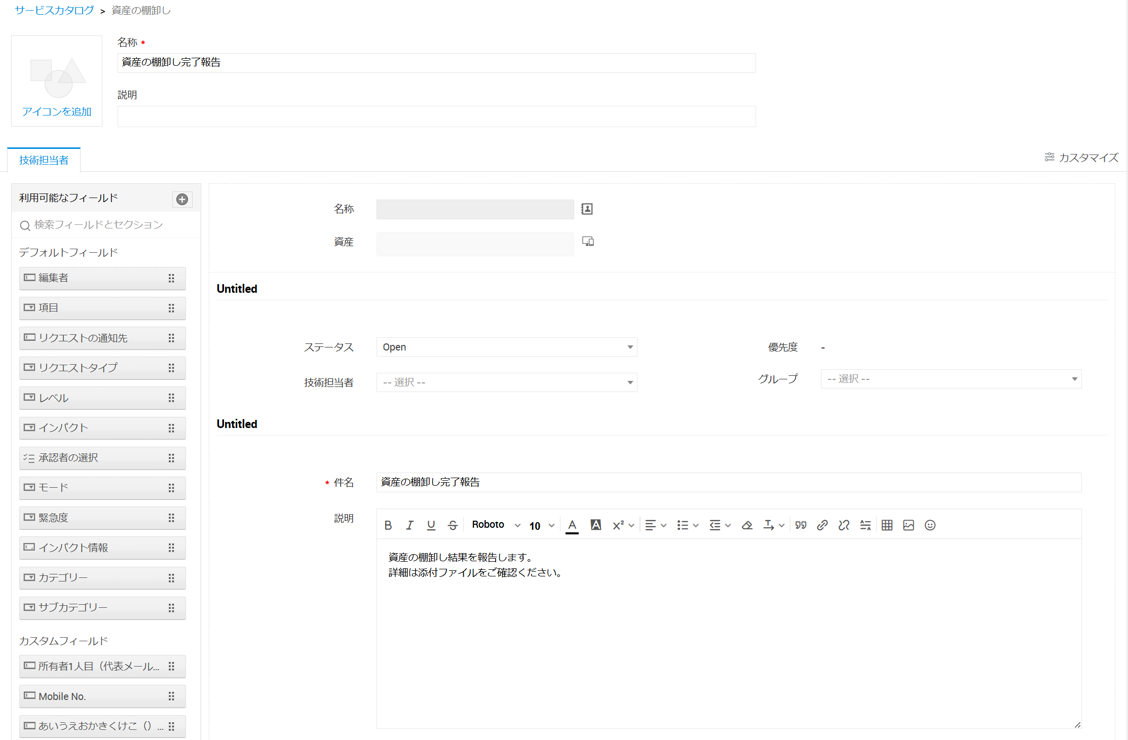Click the add field plus button
The width and height of the screenshot is (1128, 740).
click(x=182, y=199)
